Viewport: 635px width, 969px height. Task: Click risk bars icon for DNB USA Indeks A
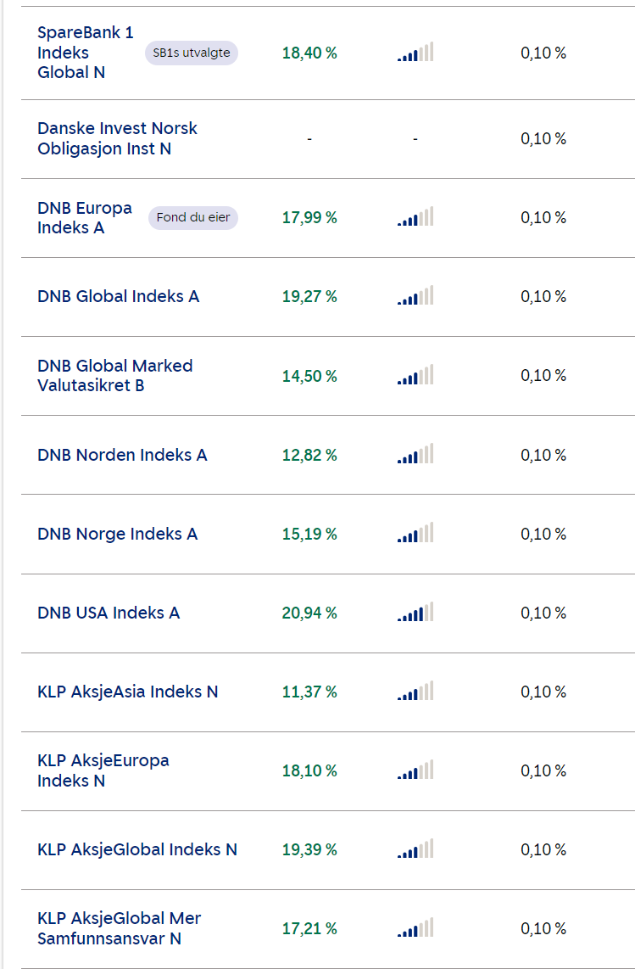(415, 612)
